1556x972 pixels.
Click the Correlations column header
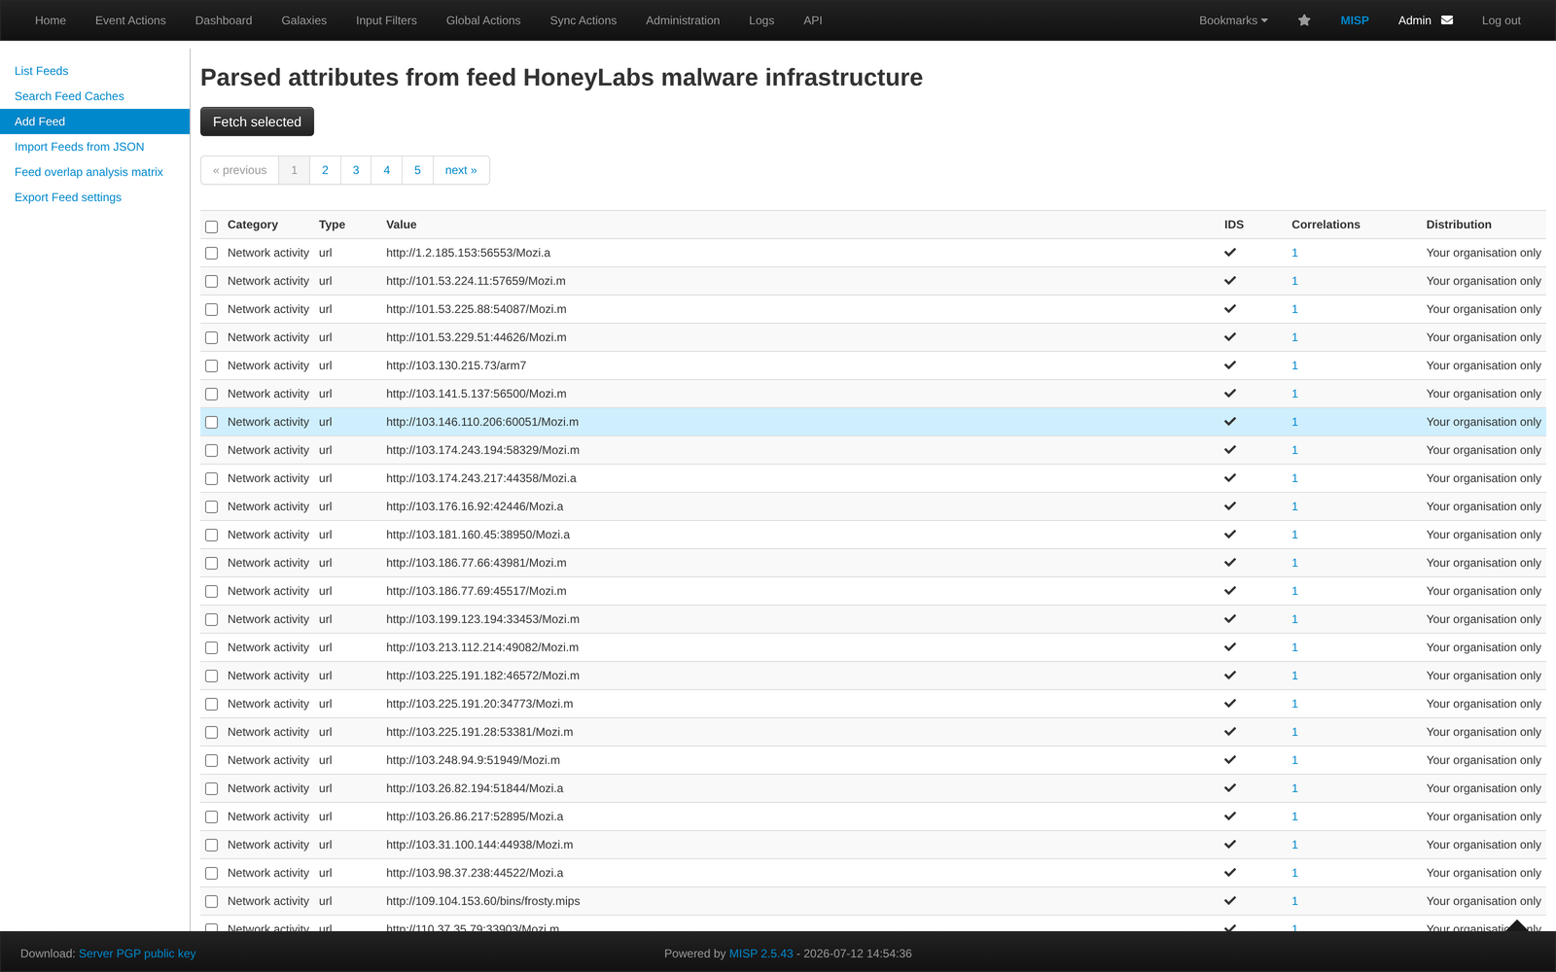pyautogui.click(x=1326, y=225)
